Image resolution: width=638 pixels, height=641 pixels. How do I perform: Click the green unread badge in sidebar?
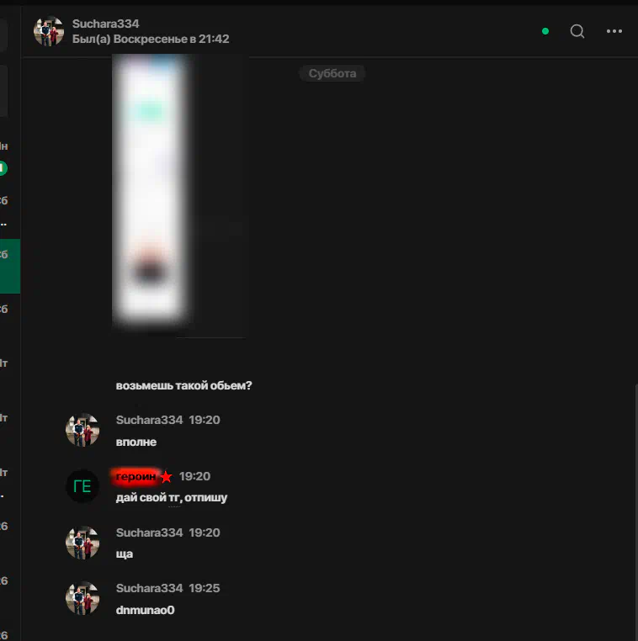click(3, 168)
